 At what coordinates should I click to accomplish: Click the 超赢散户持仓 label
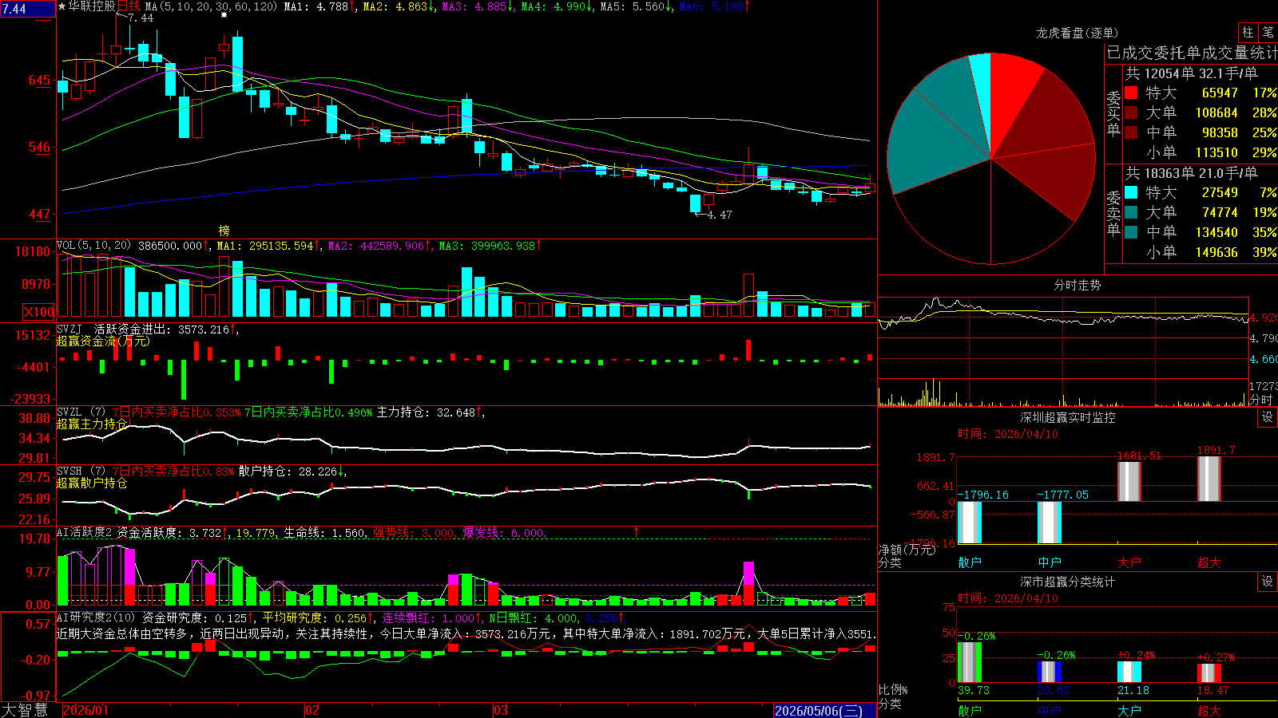92,483
